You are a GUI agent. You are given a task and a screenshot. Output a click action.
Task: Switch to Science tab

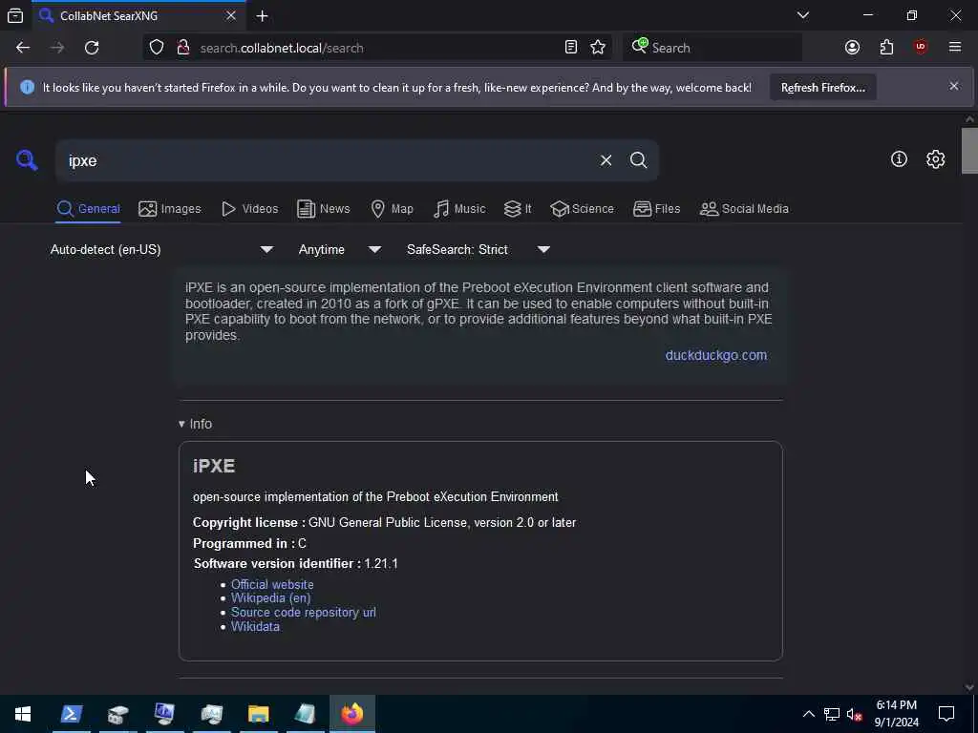(582, 209)
